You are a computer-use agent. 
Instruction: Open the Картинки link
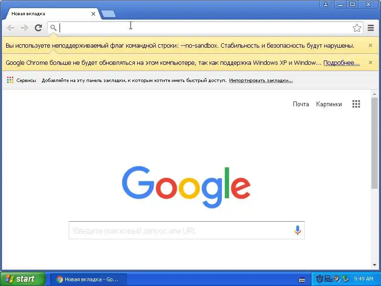coord(329,104)
